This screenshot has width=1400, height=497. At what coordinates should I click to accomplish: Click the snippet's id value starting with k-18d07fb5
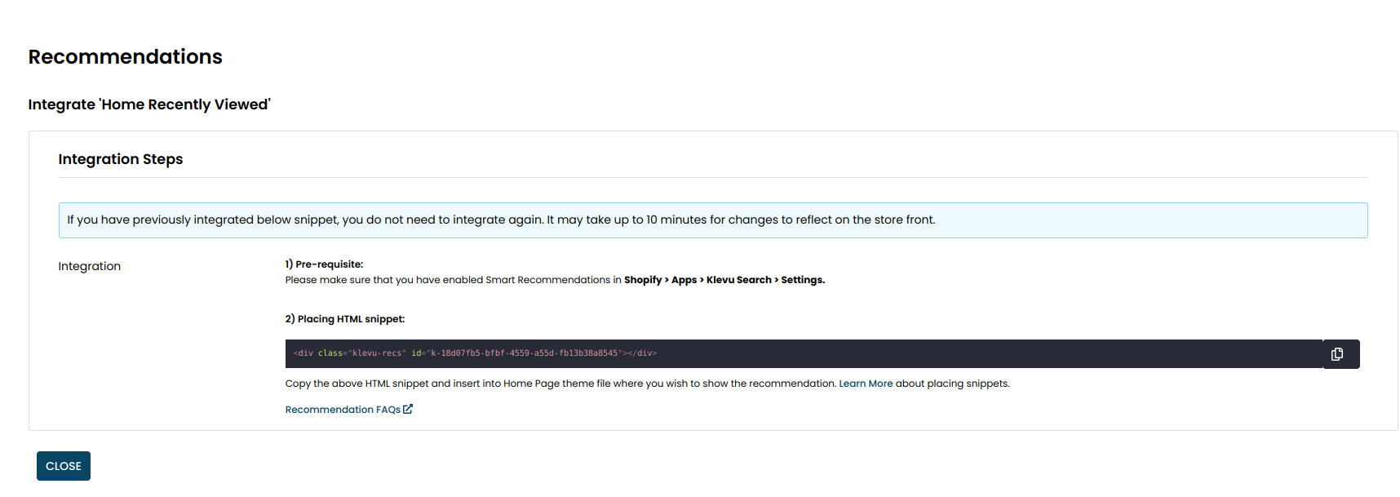(523, 353)
